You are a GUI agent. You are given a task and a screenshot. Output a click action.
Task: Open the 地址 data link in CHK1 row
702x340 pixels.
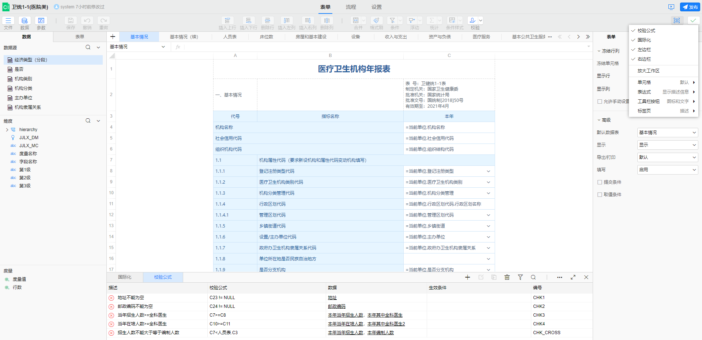point(332,298)
